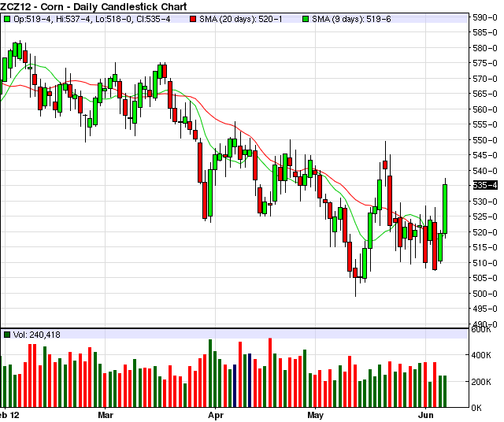Viewport: 504px width, 422px height.
Task: Click the 570-0 price axis label
Action: [485, 79]
